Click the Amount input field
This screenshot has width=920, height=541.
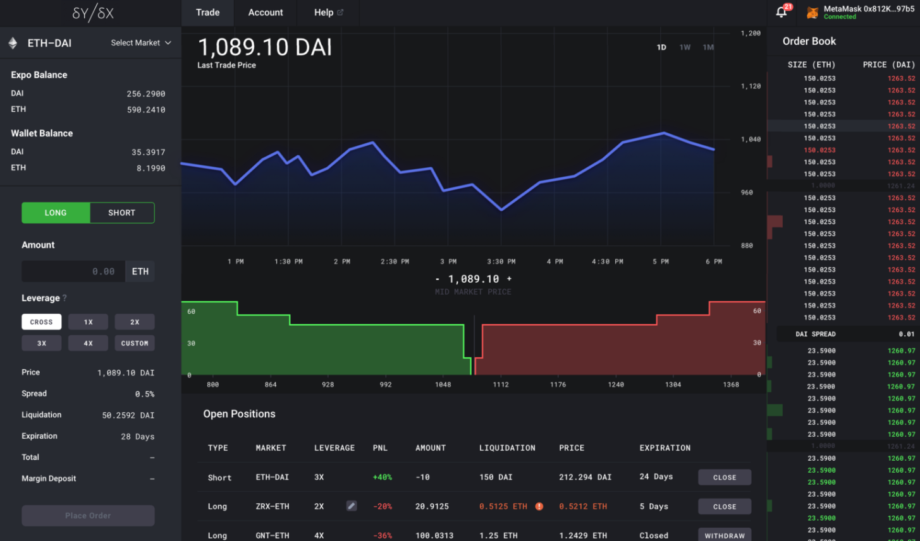tap(73, 271)
